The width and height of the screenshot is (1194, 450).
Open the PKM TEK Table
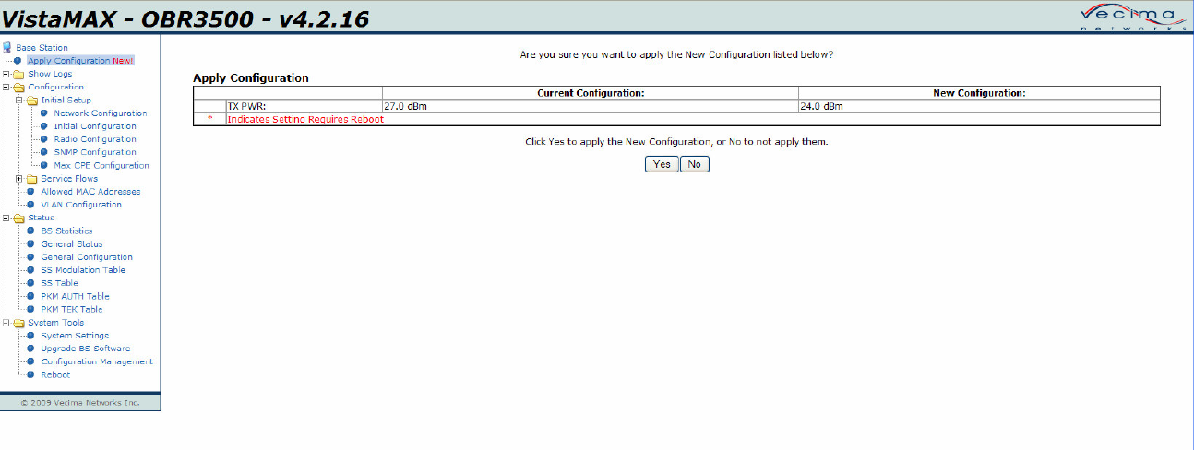click(72, 310)
